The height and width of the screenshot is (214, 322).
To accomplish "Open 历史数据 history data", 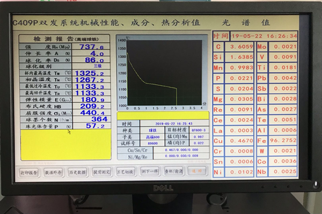I will click(x=77, y=172).
